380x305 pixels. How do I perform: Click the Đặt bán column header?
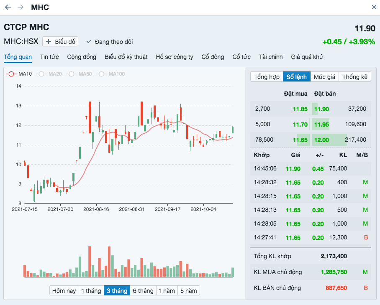point(325,94)
